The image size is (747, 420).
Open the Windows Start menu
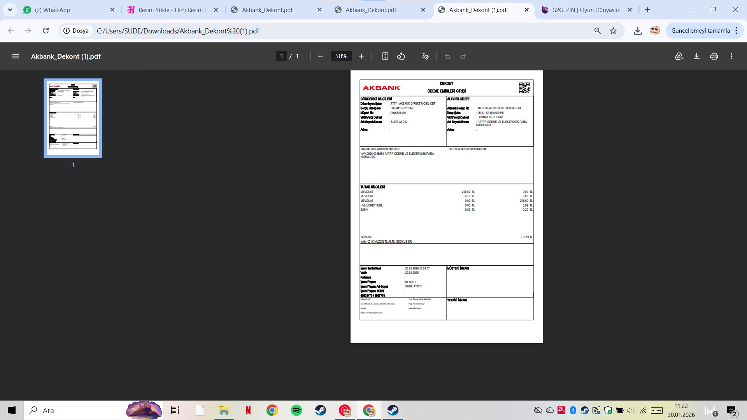12,410
